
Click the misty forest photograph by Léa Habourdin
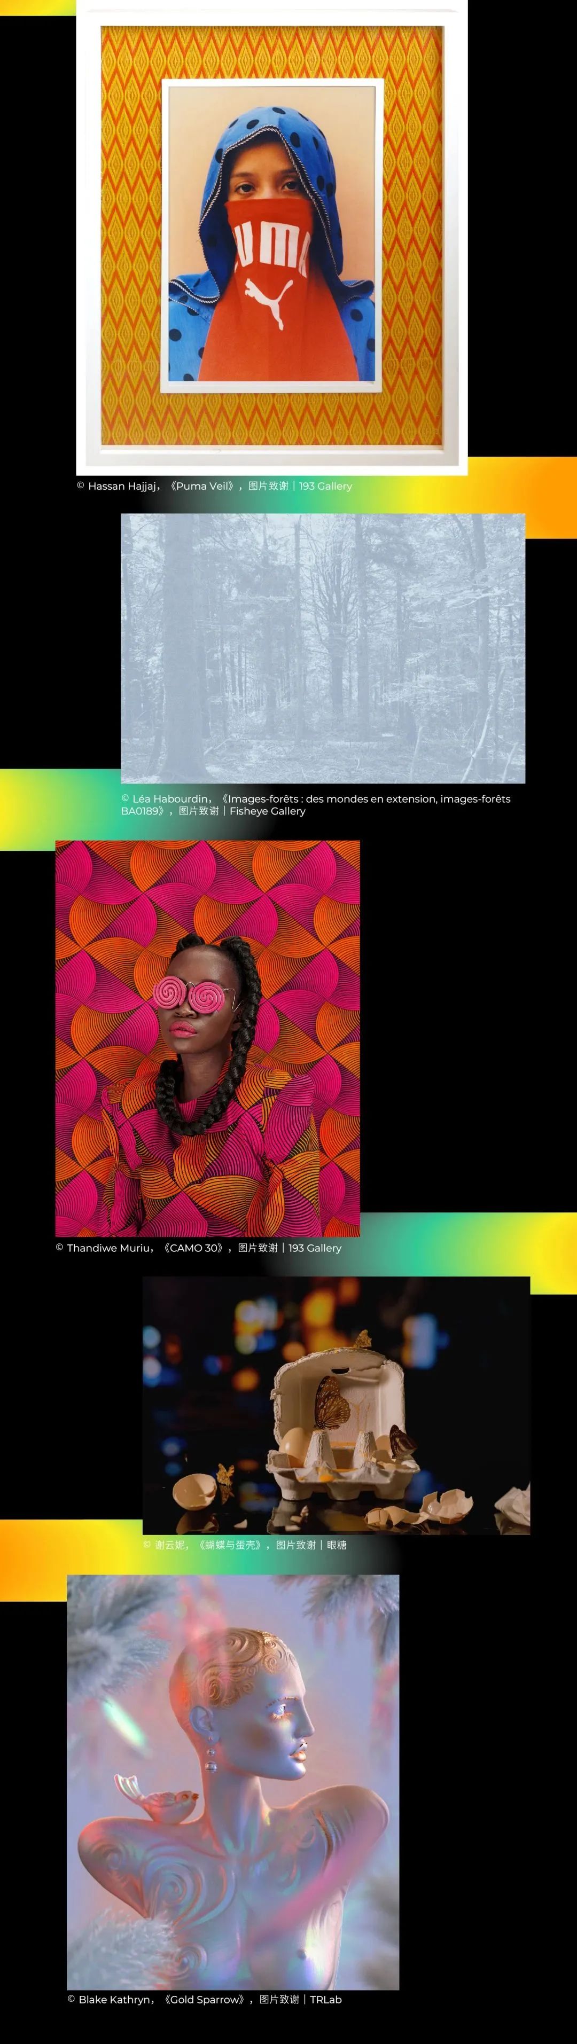pyautogui.click(x=322, y=648)
